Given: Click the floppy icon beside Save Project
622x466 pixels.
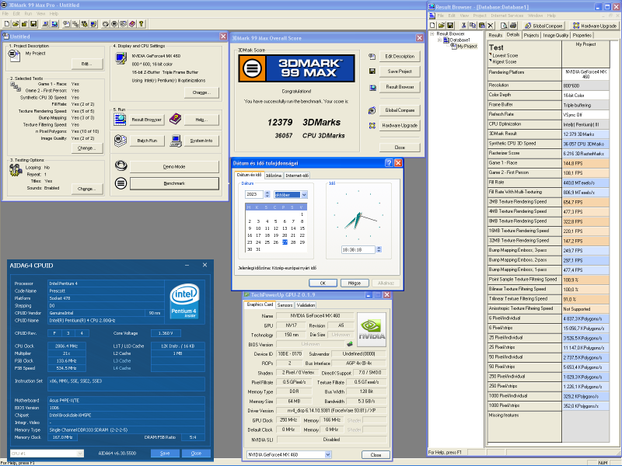Looking at the screenshot, I should tap(372, 71).
